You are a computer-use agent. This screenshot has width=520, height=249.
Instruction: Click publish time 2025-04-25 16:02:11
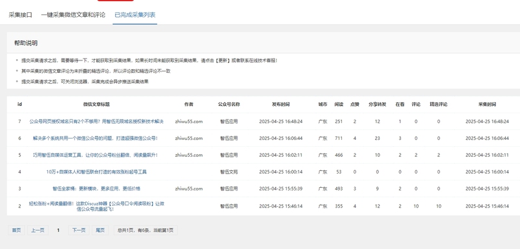(281, 155)
